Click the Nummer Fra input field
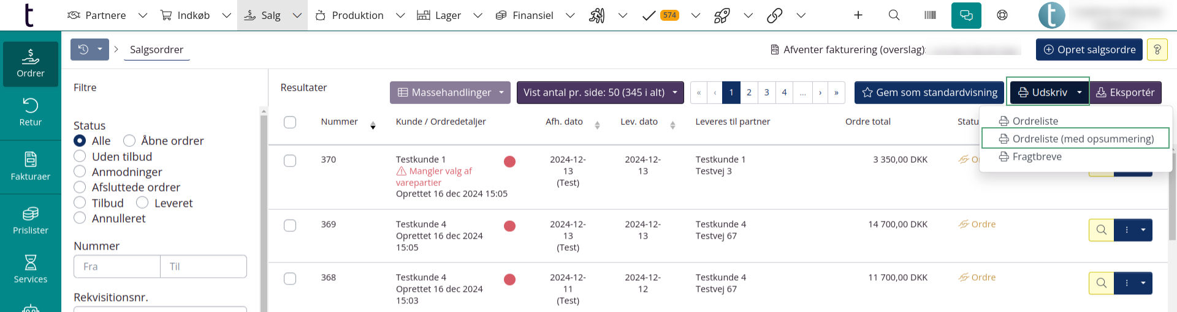Viewport: 1177px width, 312px height. (117, 267)
